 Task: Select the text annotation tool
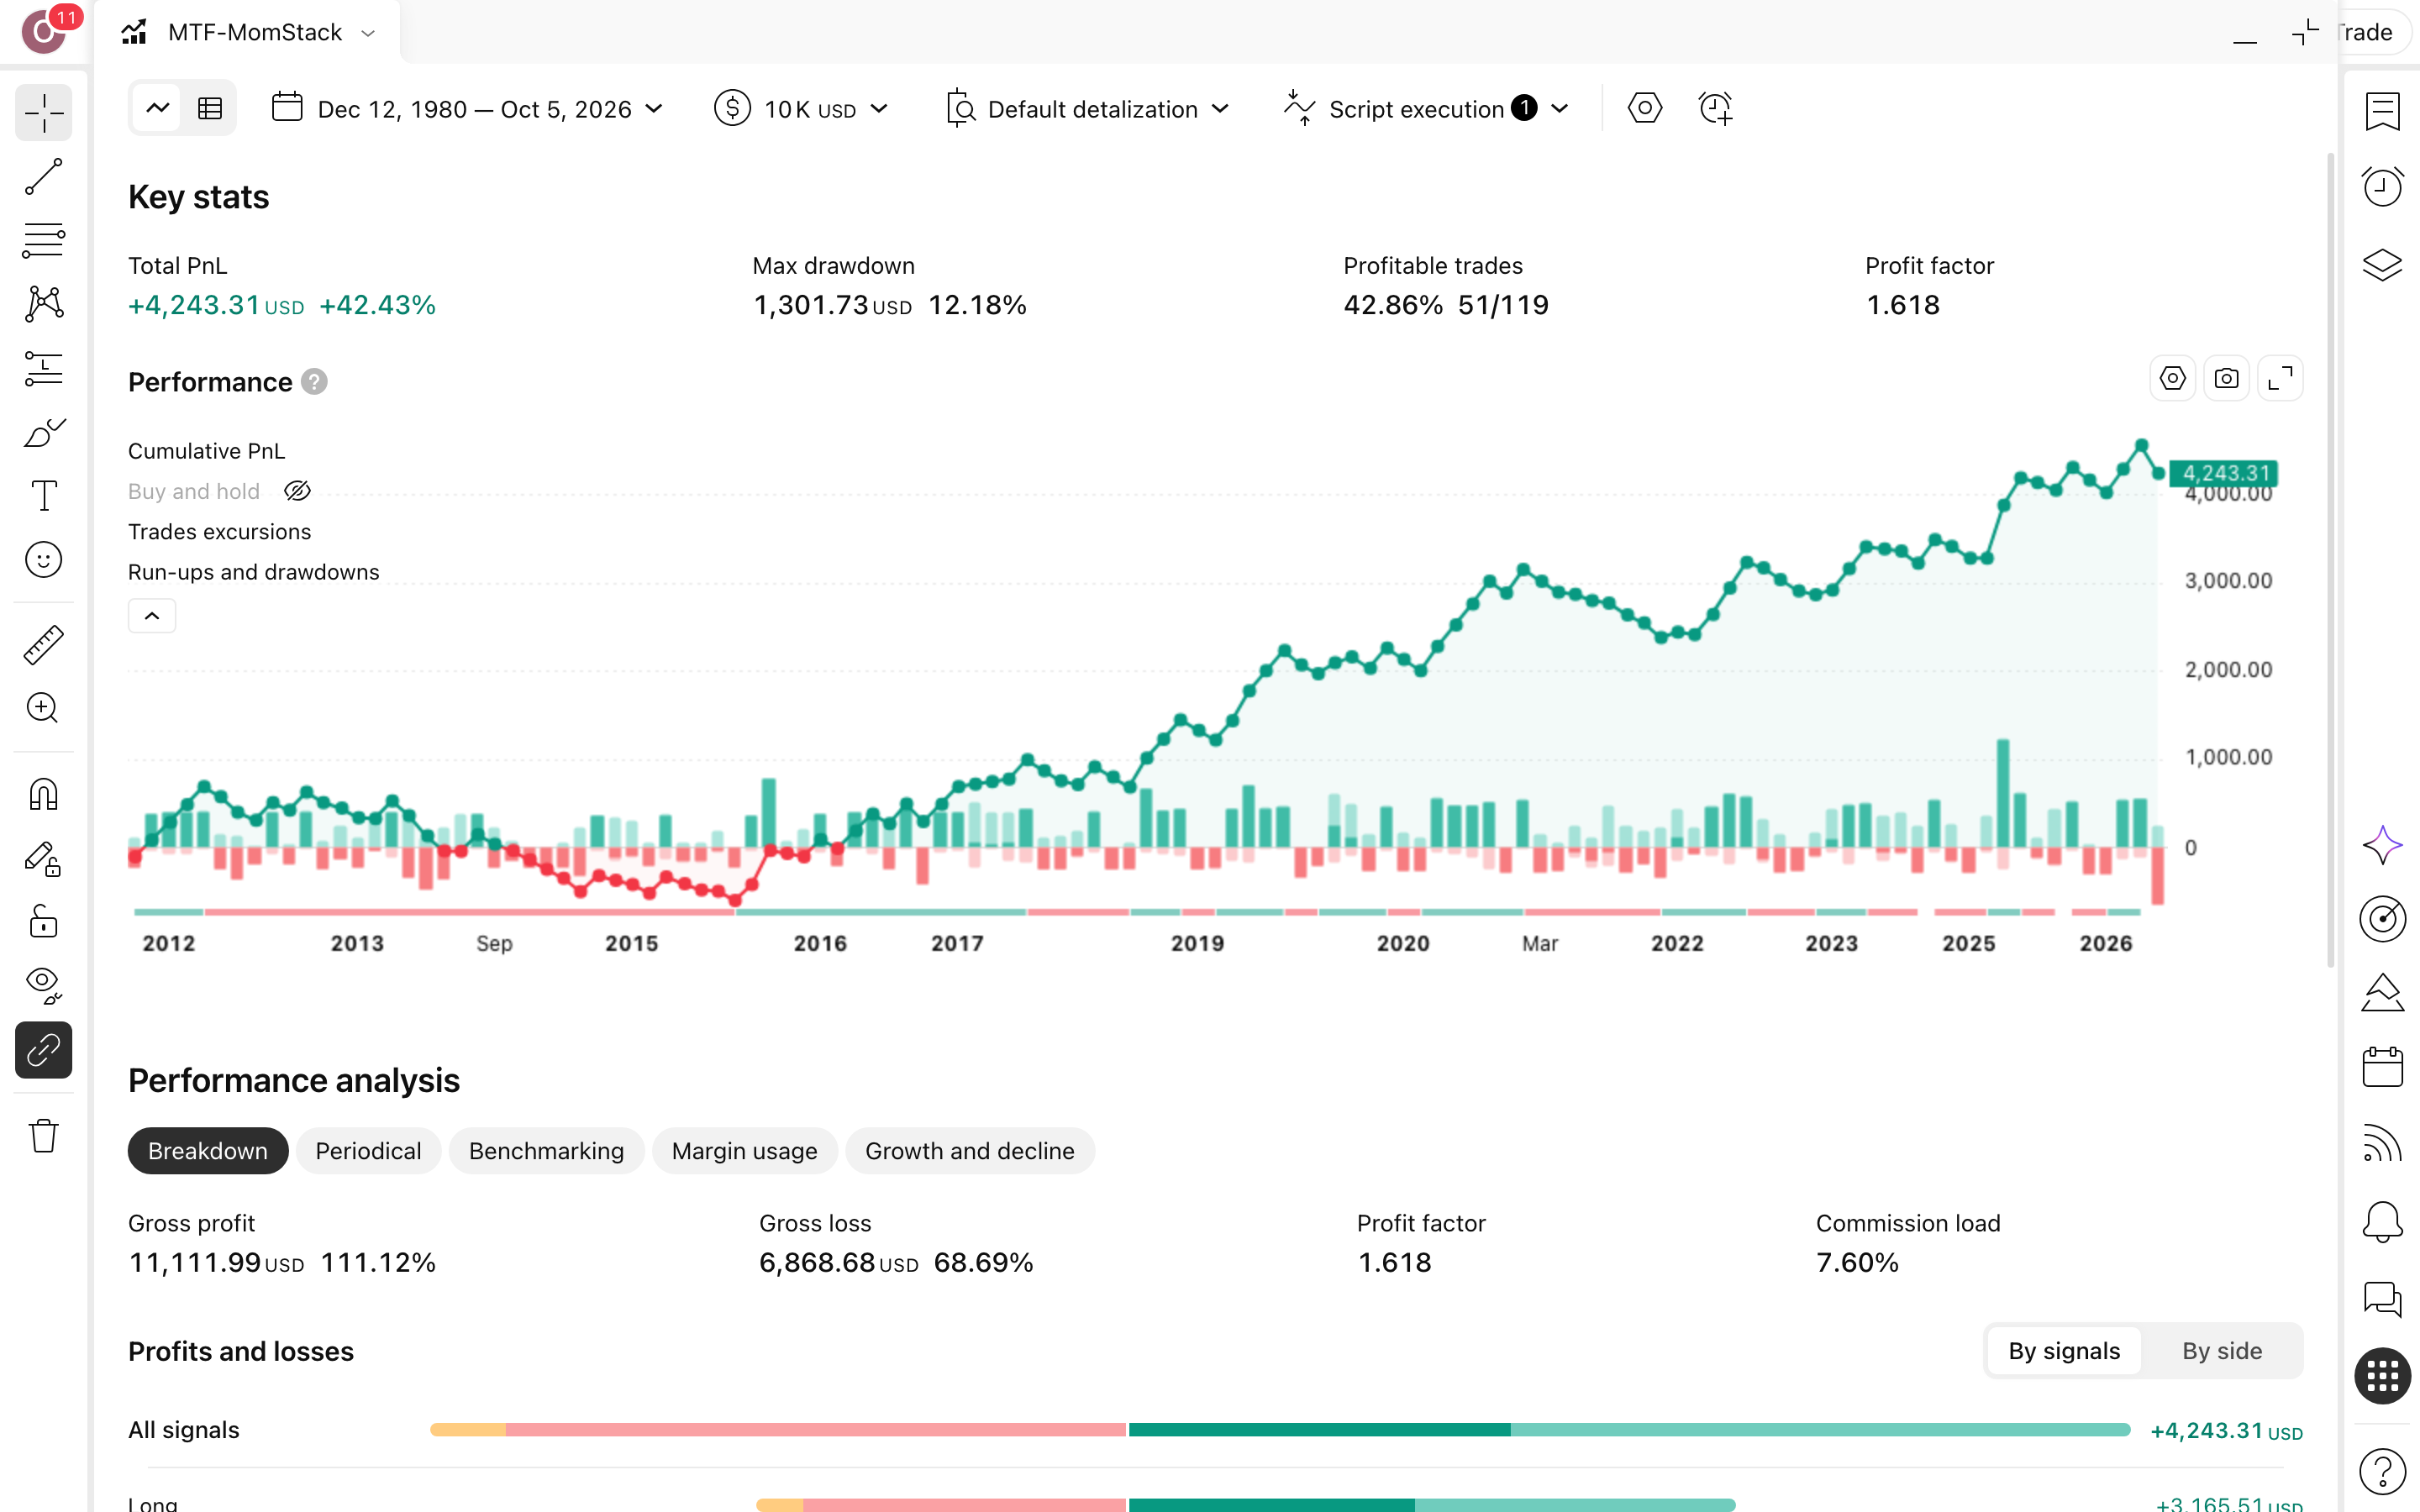(44, 496)
